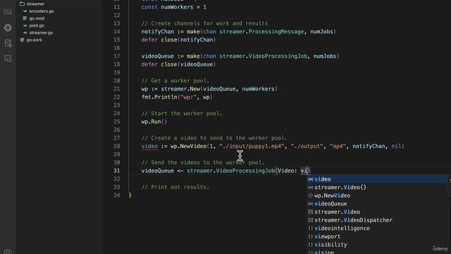Click line number 14 in the gutter
Image resolution: width=451 pixels, height=254 pixels.
pos(116,32)
